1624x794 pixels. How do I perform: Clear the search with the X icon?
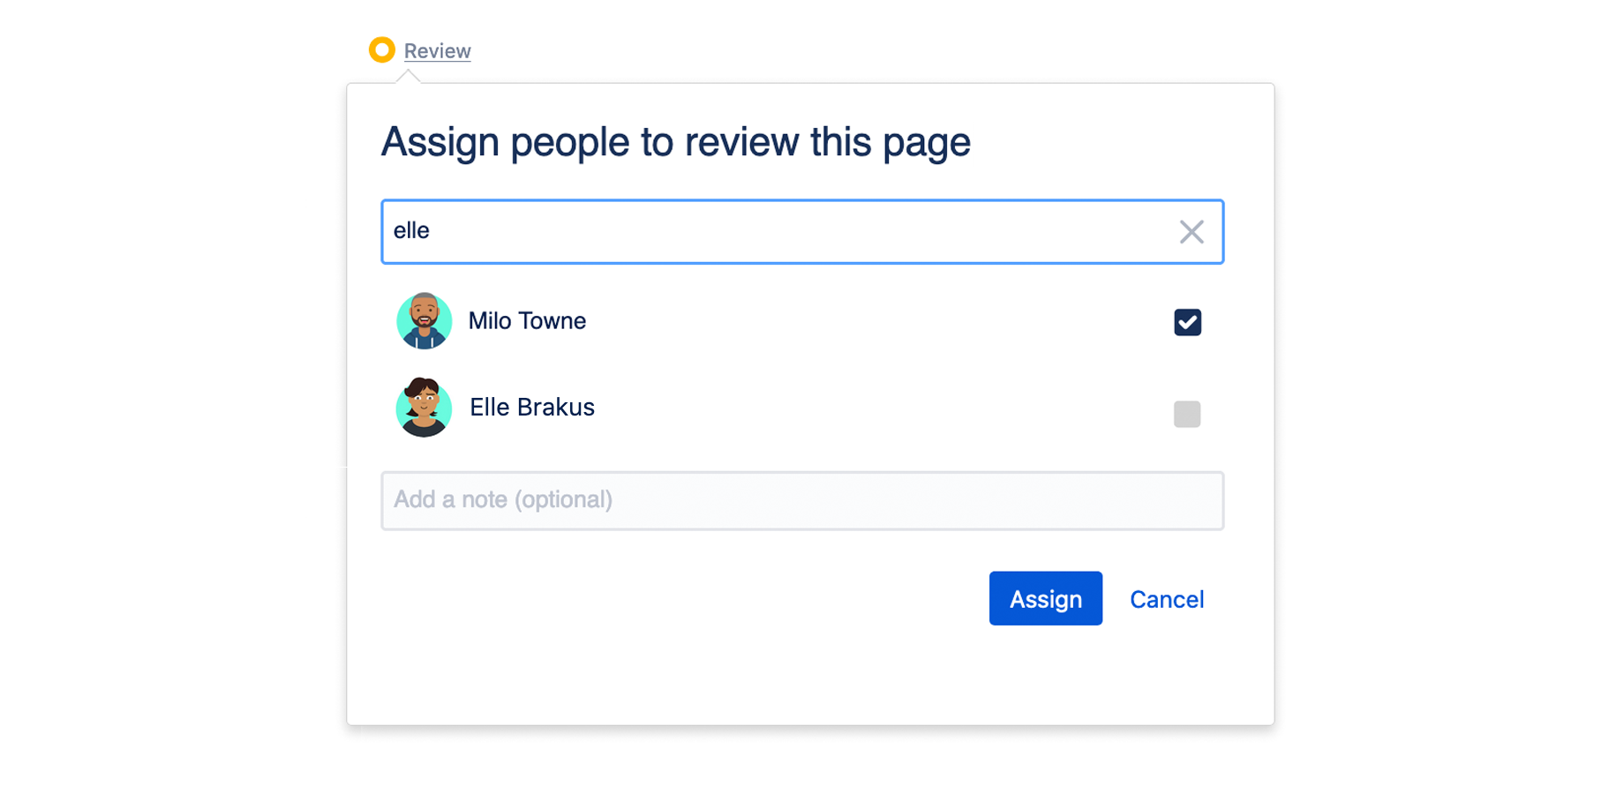1192,232
